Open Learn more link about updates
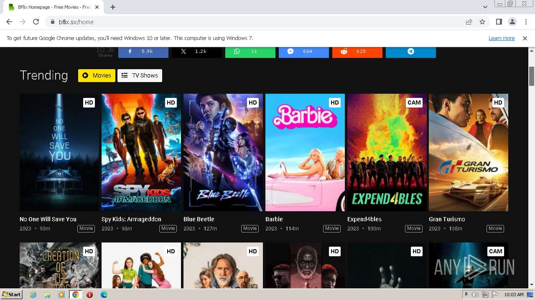The width and height of the screenshot is (535, 300). coord(502,38)
